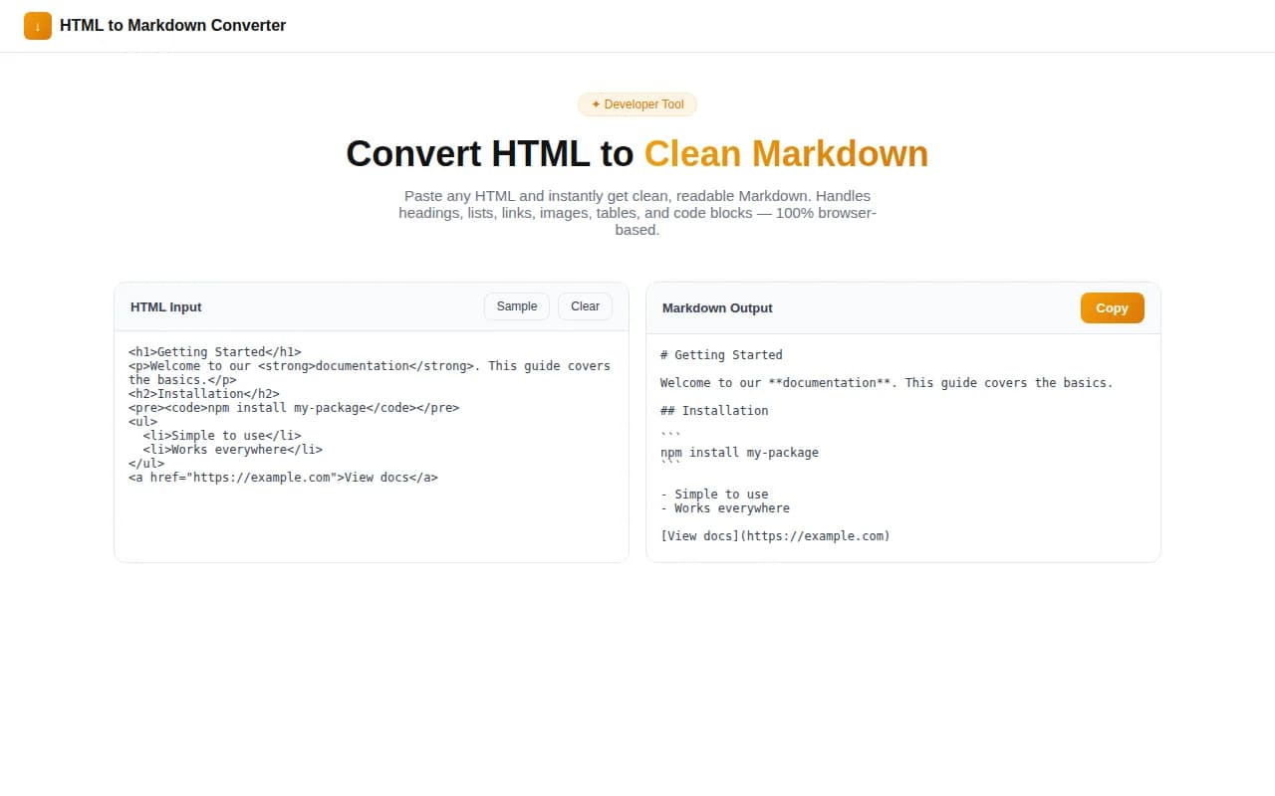
Task: Click the "npm install my-package" output line
Action: tap(739, 452)
